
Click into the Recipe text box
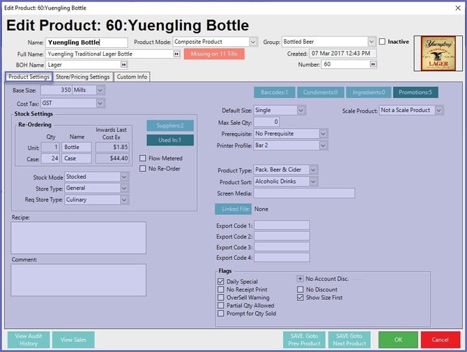point(78,237)
